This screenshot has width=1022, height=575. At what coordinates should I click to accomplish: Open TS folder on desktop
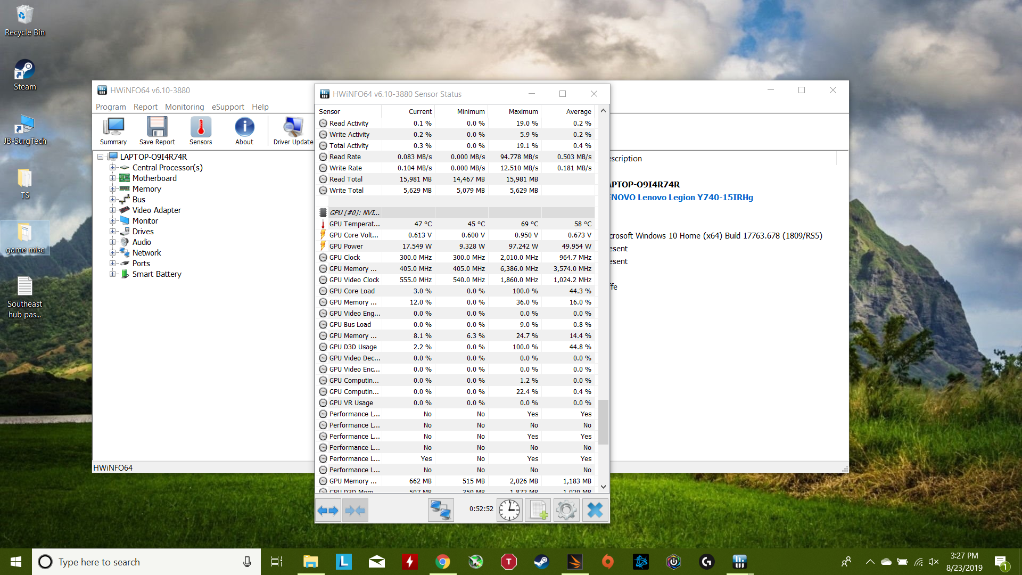[x=24, y=184]
